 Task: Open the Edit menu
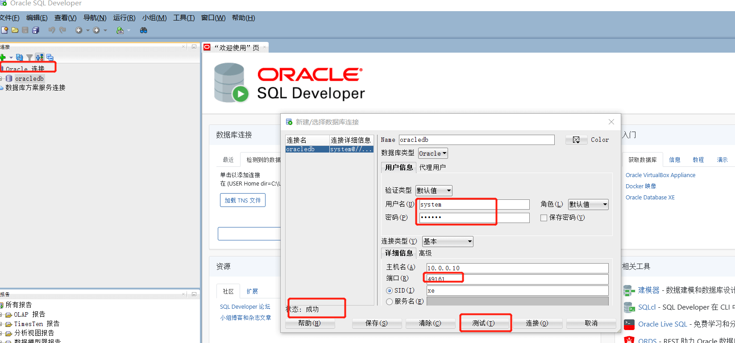coord(37,18)
